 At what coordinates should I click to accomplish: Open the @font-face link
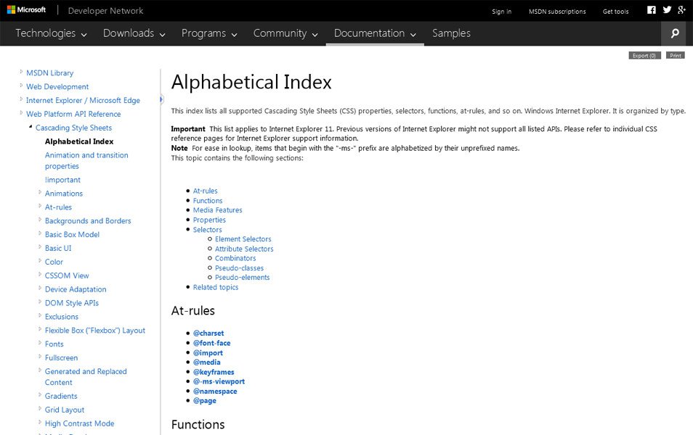click(212, 342)
